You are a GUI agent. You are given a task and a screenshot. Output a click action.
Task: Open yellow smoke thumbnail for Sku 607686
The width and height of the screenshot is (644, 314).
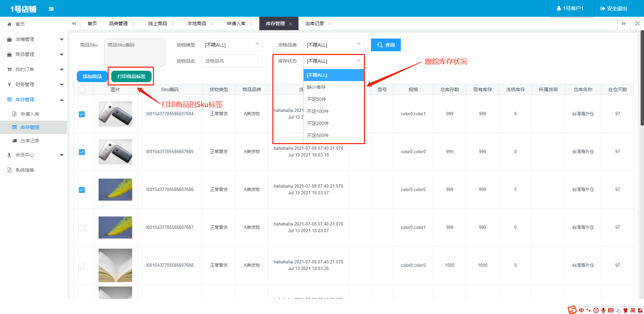pyautogui.click(x=115, y=190)
